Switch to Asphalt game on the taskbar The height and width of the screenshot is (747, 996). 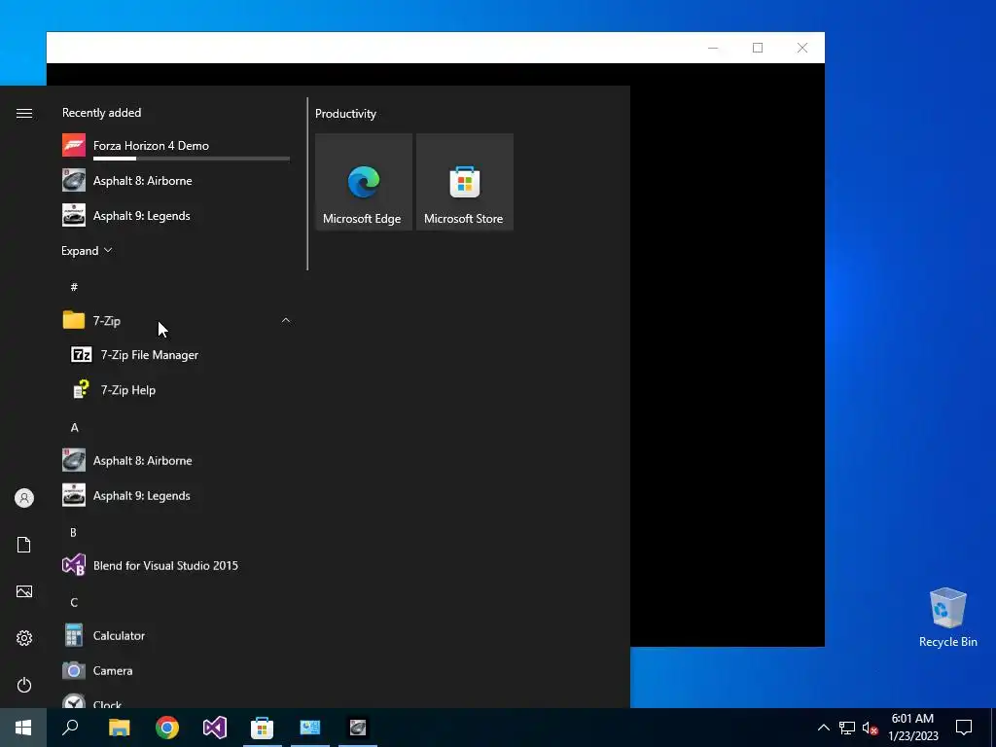pos(358,728)
